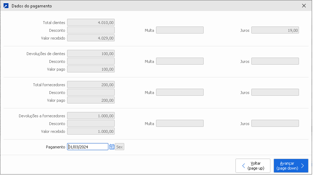Click the Total clientes field

click(x=91, y=23)
